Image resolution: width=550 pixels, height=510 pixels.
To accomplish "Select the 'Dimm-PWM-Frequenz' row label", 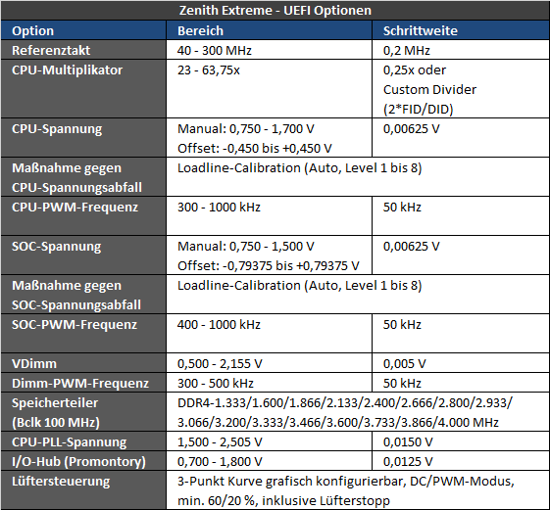I will pyautogui.click(x=80, y=383).
